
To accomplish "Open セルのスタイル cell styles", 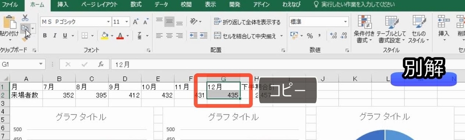I will click(419, 29).
